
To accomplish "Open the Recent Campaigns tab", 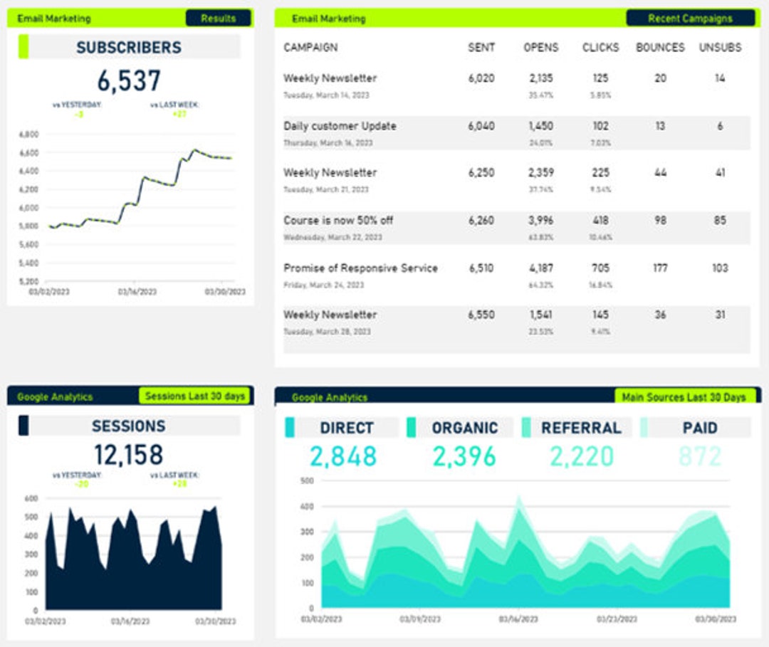I will coord(690,18).
